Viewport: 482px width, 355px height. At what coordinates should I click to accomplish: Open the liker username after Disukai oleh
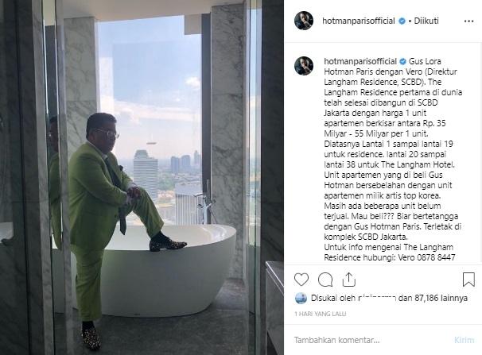tap(377, 298)
